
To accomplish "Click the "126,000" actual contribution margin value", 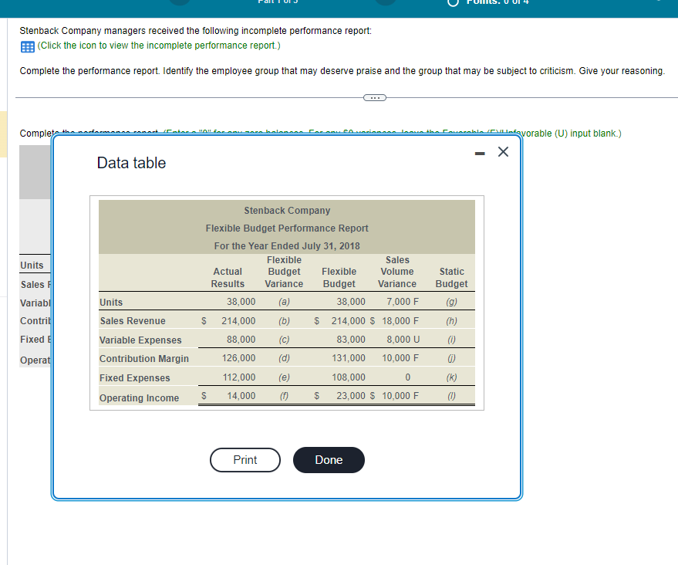I will [238, 358].
